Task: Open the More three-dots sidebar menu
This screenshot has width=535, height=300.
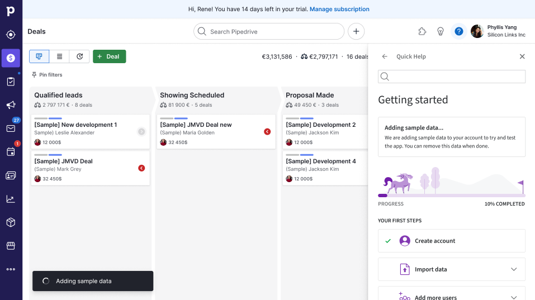Action: point(11,269)
